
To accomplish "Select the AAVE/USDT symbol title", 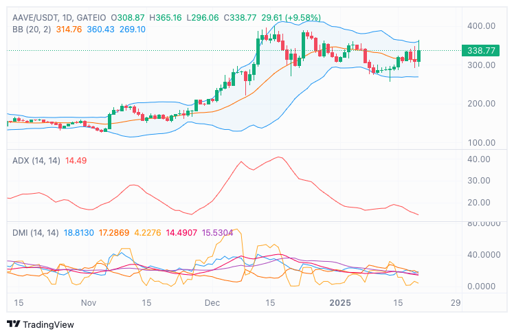I will [34, 16].
